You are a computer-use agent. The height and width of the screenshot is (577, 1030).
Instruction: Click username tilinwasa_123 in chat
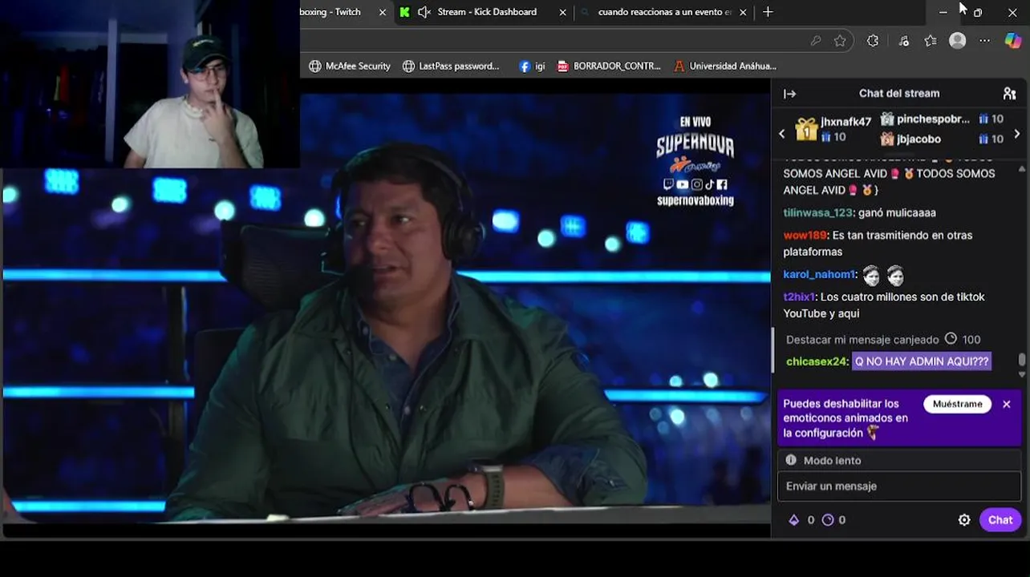pos(817,212)
